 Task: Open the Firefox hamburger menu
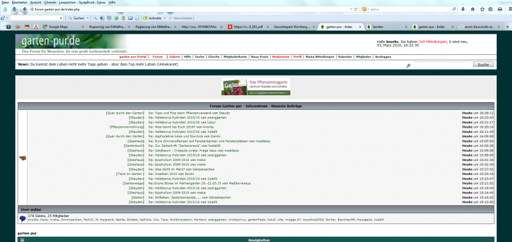(509, 10)
